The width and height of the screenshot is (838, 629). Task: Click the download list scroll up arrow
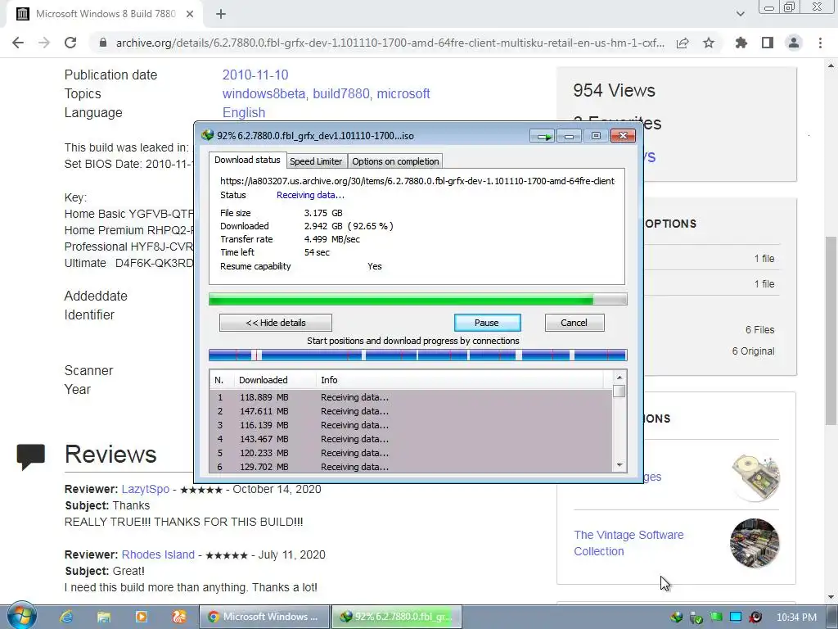click(619, 378)
